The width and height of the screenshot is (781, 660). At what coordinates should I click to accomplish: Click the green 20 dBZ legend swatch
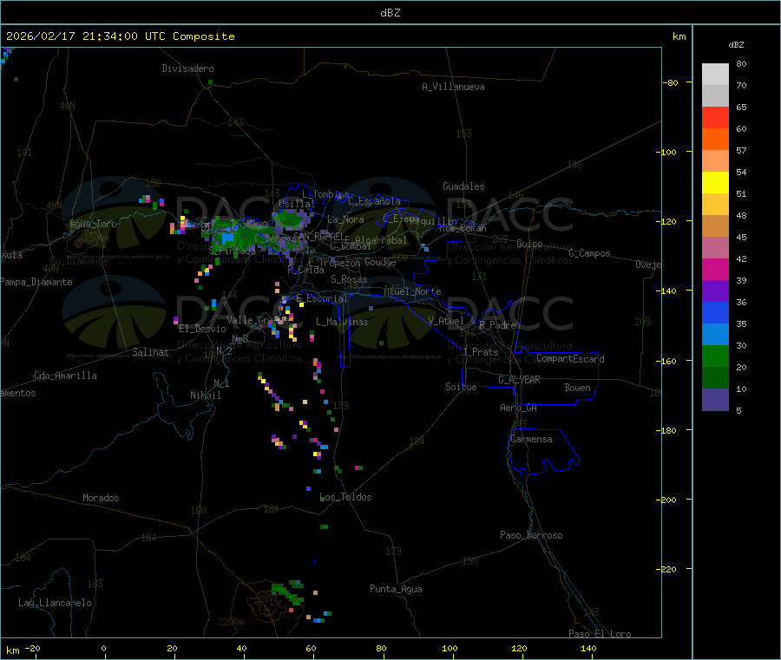715,356
